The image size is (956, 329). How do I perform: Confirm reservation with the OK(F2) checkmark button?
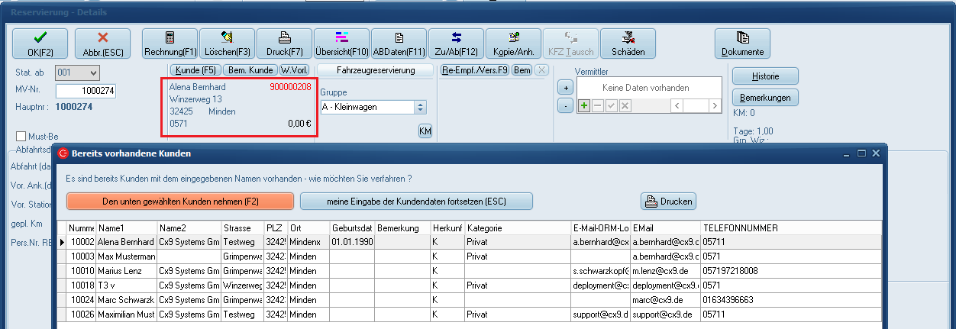point(40,44)
